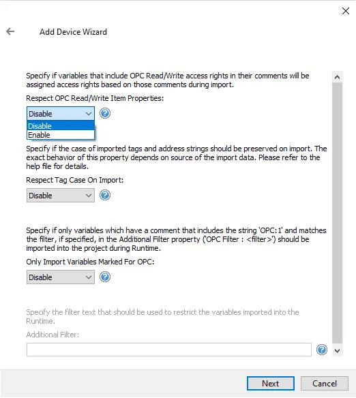
Task: Click the 'Additional Filter:' label
Action: click(x=53, y=335)
